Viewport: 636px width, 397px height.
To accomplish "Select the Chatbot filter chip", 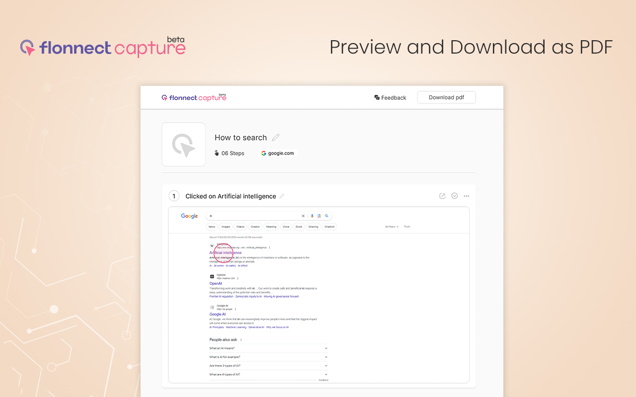I will [x=329, y=227].
